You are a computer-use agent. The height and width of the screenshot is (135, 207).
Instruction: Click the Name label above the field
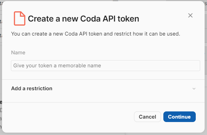coord(18,53)
